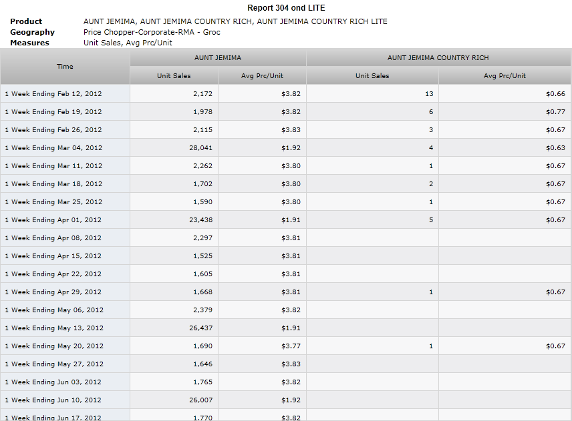The width and height of the screenshot is (572, 421).
Task: Click Avg Prc/Unit header under AUNT JEMIMA
Action: [262, 76]
